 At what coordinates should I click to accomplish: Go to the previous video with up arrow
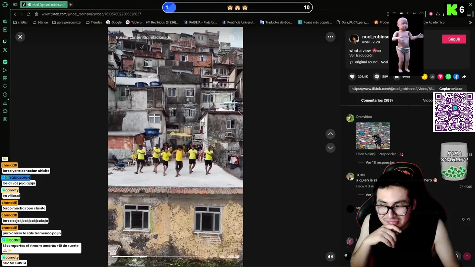[x=330, y=134]
